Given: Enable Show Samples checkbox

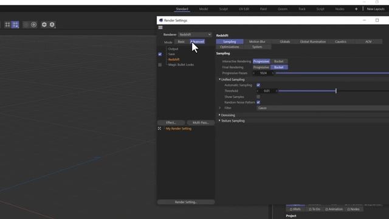Looking at the screenshot, I should [258, 97].
